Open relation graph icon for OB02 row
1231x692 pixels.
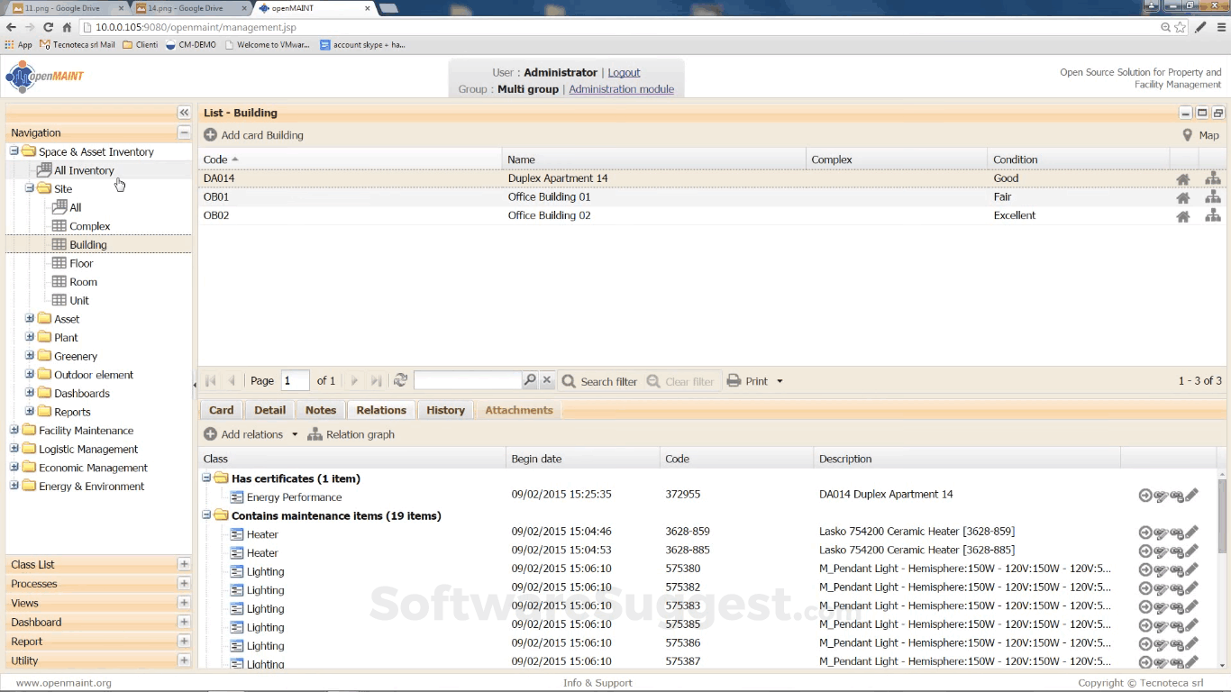coord(1213,216)
